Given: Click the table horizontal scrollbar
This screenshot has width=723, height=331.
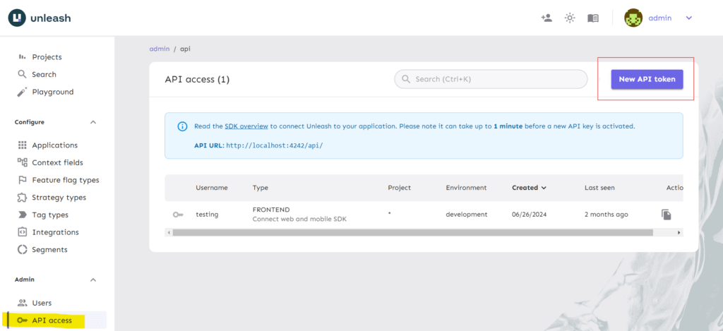Looking at the screenshot, I should click(x=424, y=232).
